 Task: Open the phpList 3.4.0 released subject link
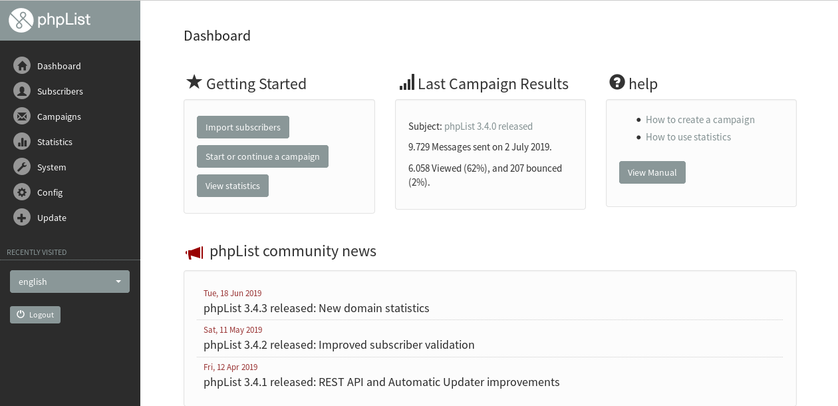[488, 126]
